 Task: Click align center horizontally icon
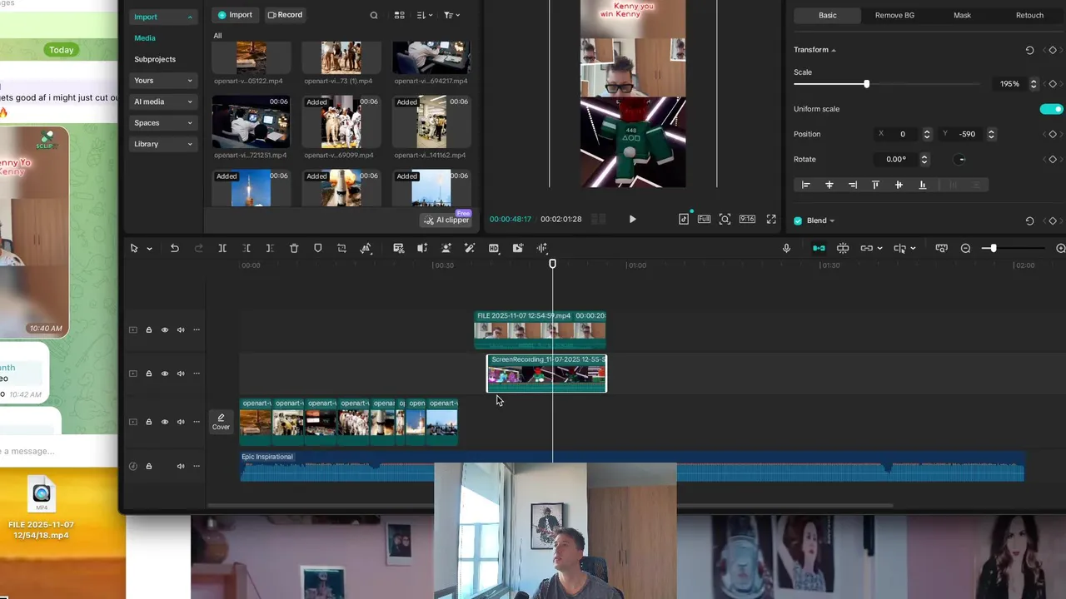click(x=829, y=185)
